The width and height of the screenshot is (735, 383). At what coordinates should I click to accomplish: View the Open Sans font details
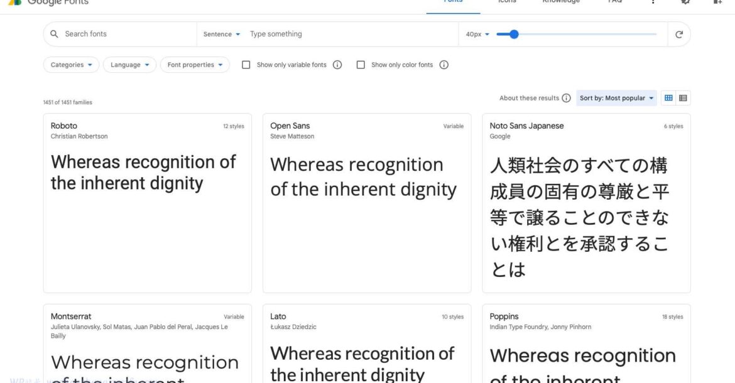tap(290, 126)
